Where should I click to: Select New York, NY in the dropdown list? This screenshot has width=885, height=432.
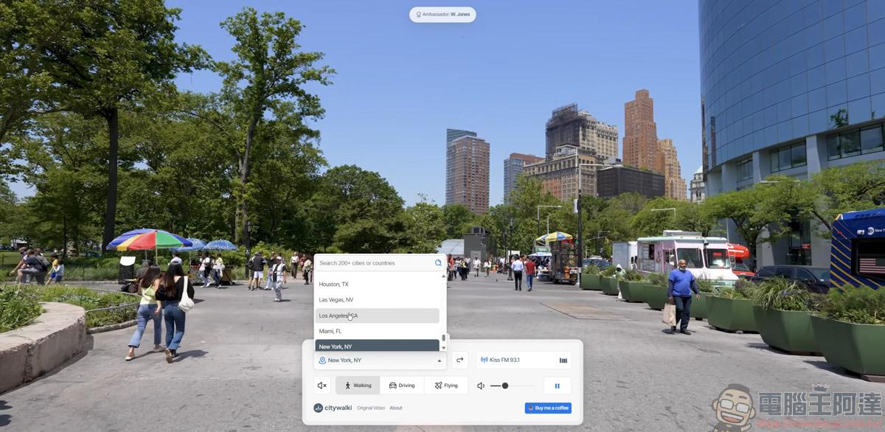click(378, 346)
